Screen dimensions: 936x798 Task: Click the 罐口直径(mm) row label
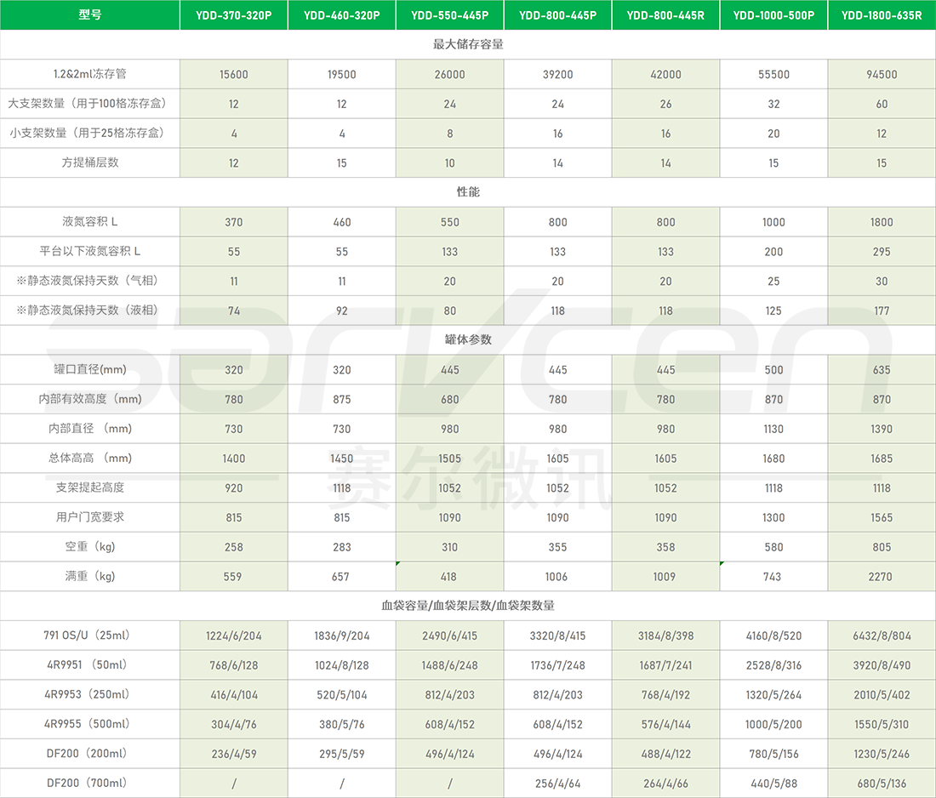(x=89, y=369)
